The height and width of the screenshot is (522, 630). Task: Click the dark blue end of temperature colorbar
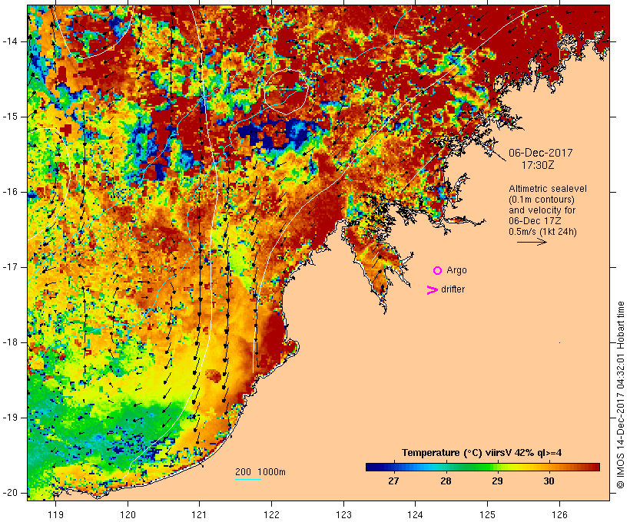(372, 467)
